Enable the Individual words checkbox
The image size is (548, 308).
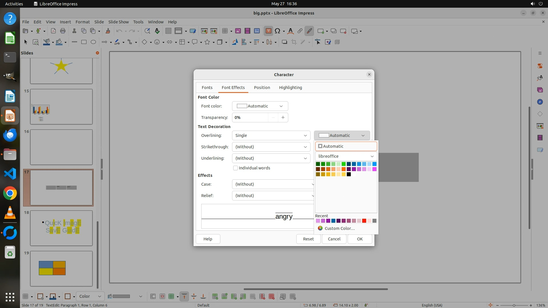click(235, 168)
